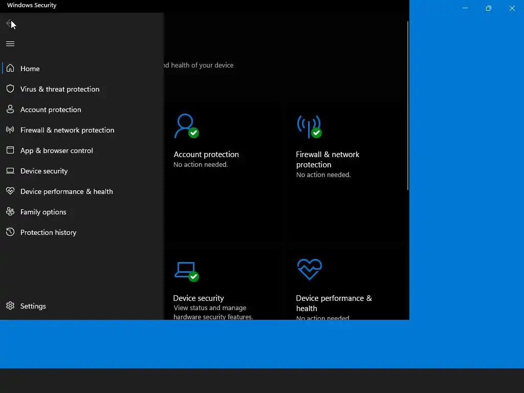Screen dimensions: 524x393
Task: Open the Device performance & health tile title
Action: coord(334,303)
